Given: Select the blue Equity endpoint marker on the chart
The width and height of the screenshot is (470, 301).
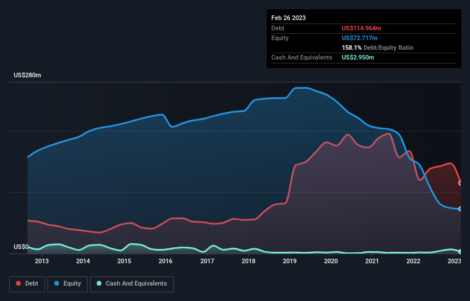Looking at the screenshot, I should 460,209.
